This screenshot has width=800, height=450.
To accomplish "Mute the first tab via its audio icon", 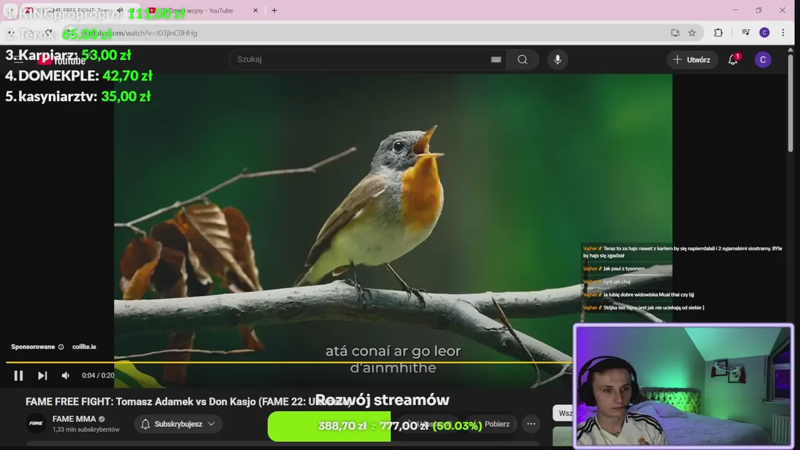I will coord(120,11).
